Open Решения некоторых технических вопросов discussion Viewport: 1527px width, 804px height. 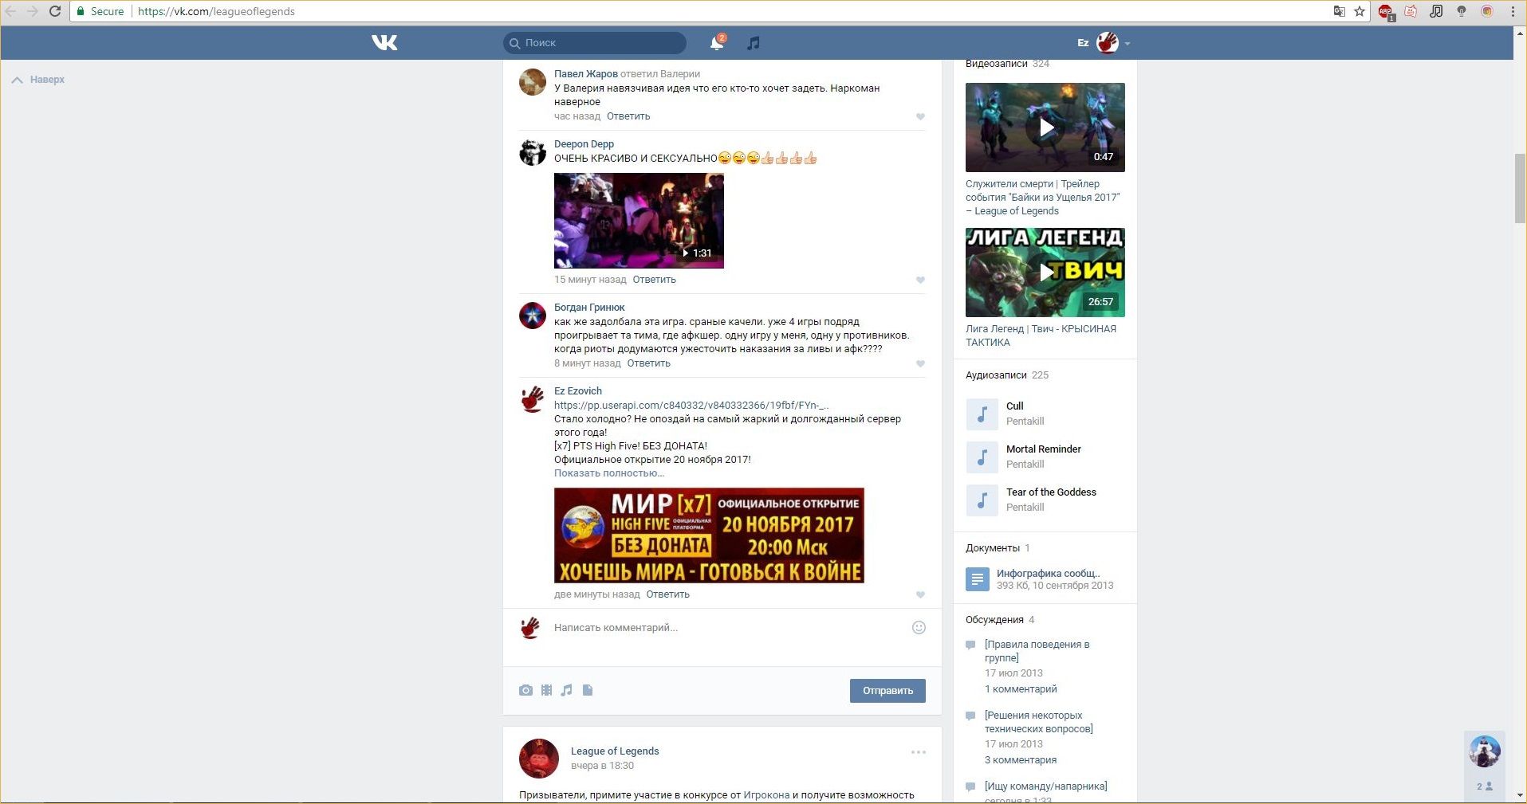click(x=1038, y=722)
